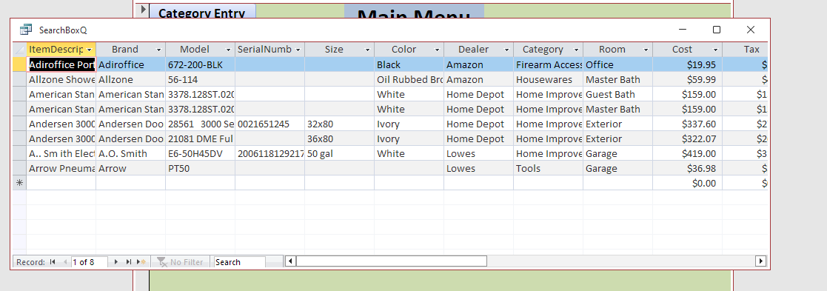Open SerialNumb column filter dropdown
This screenshot has height=291, width=827.
298,50
